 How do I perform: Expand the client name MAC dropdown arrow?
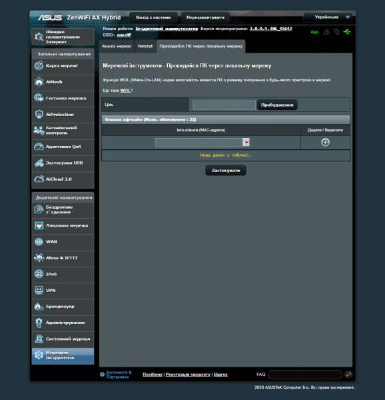(x=246, y=143)
